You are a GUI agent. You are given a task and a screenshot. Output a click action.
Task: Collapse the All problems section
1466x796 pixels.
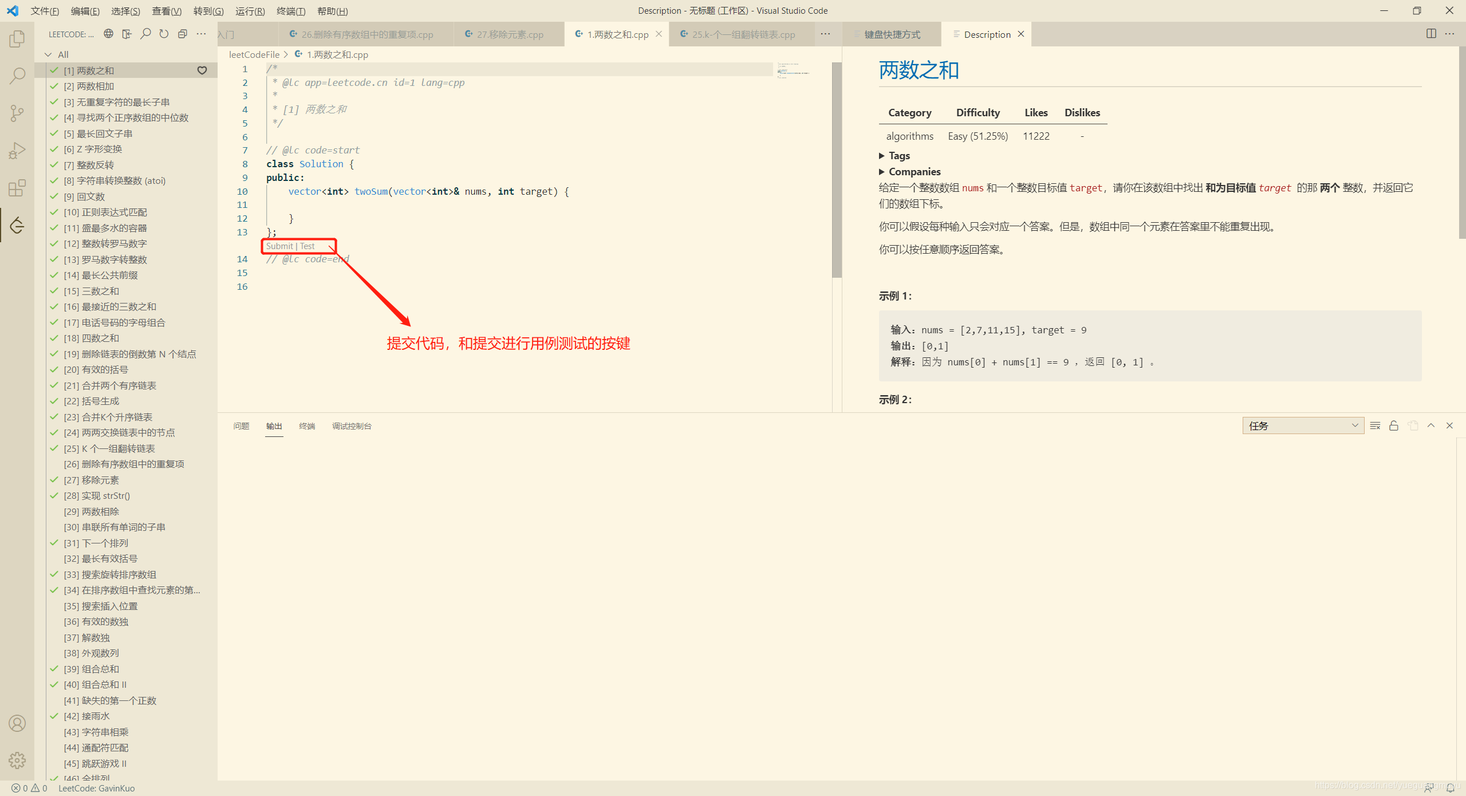click(48, 54)
